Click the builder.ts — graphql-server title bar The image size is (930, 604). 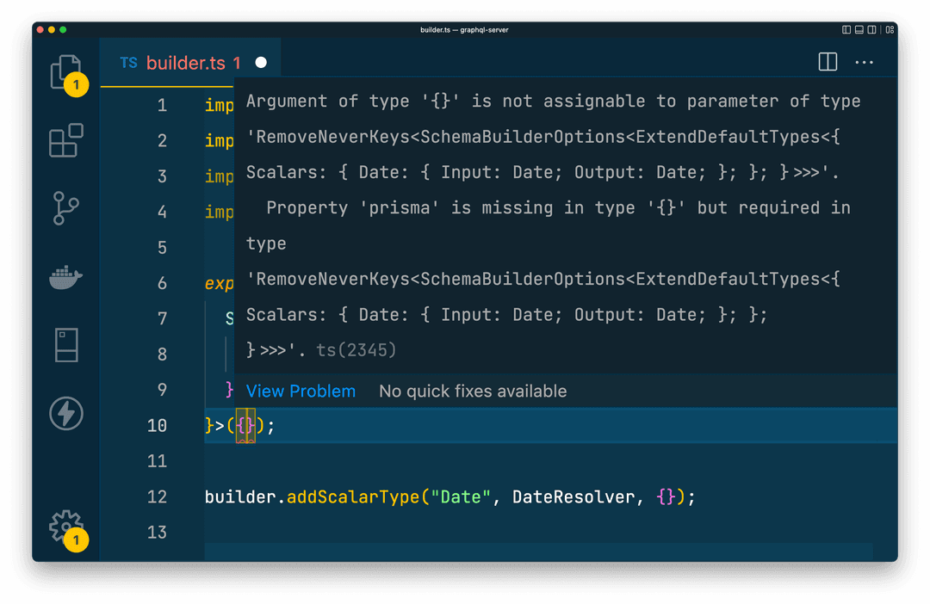pos(463,29)
